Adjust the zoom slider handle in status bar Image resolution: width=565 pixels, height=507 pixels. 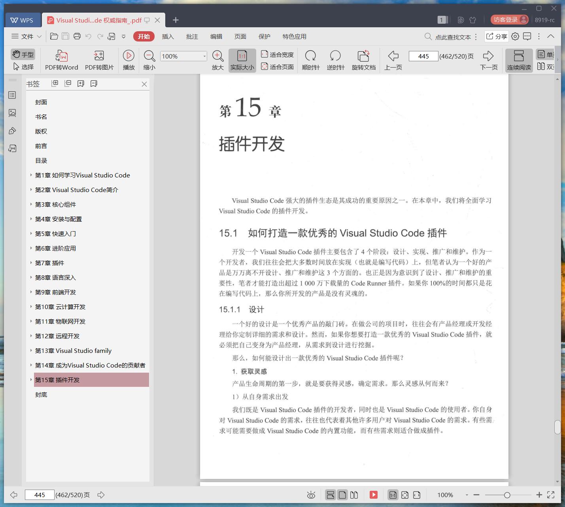tap(507, 495)
